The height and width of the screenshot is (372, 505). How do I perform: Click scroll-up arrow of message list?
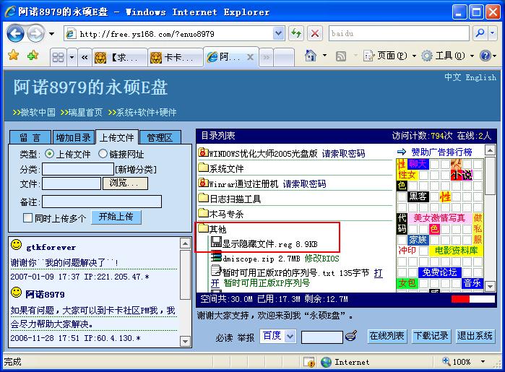pyautogui.click(x=185, y=243)
